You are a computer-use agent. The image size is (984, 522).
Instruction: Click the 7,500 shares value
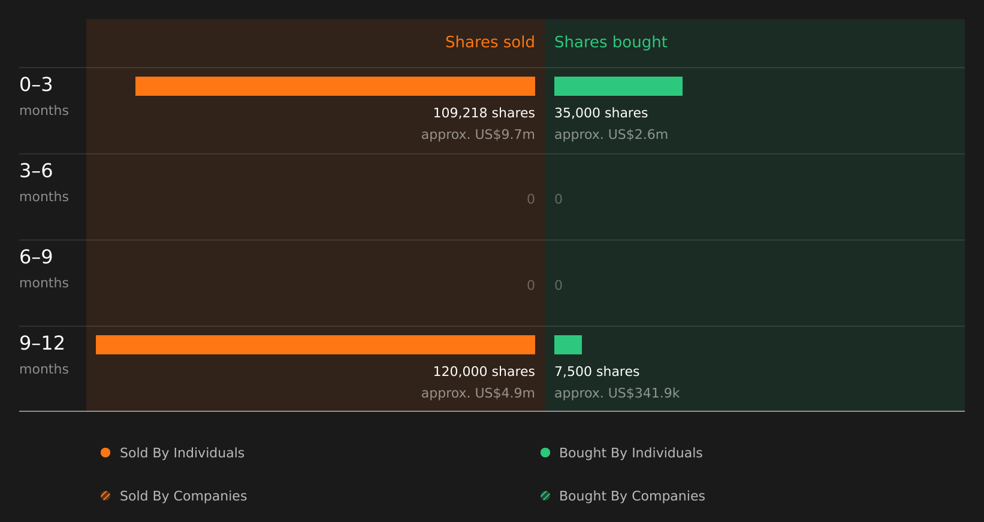coord(597,372)
